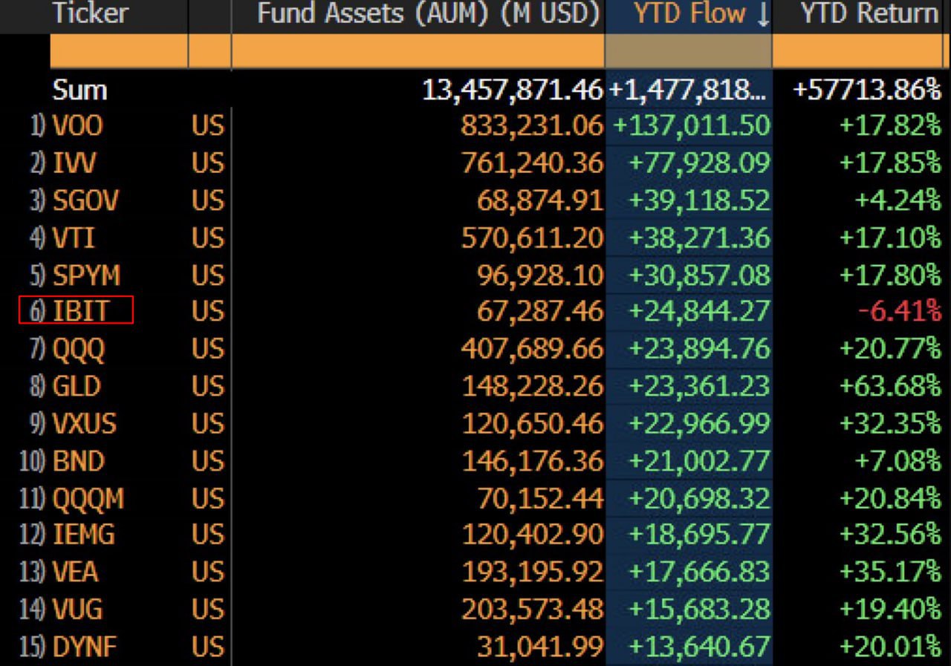Click the filter field under YTD Return
Screen dimensions: 951x666
click(x=860, y=52)
